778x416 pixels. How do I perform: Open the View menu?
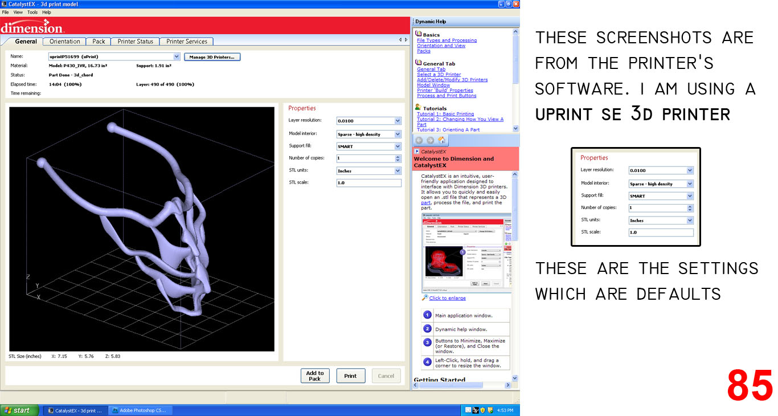pos(18,12)
